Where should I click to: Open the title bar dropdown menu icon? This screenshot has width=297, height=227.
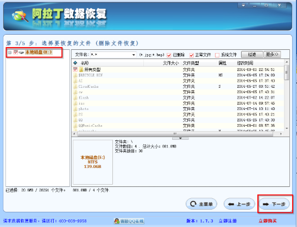[x=243, y=5]
